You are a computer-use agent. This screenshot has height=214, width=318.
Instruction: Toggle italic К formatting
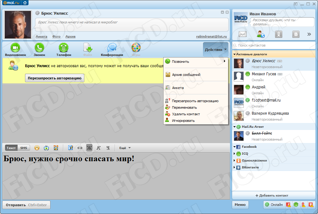(x=99, y=148)
